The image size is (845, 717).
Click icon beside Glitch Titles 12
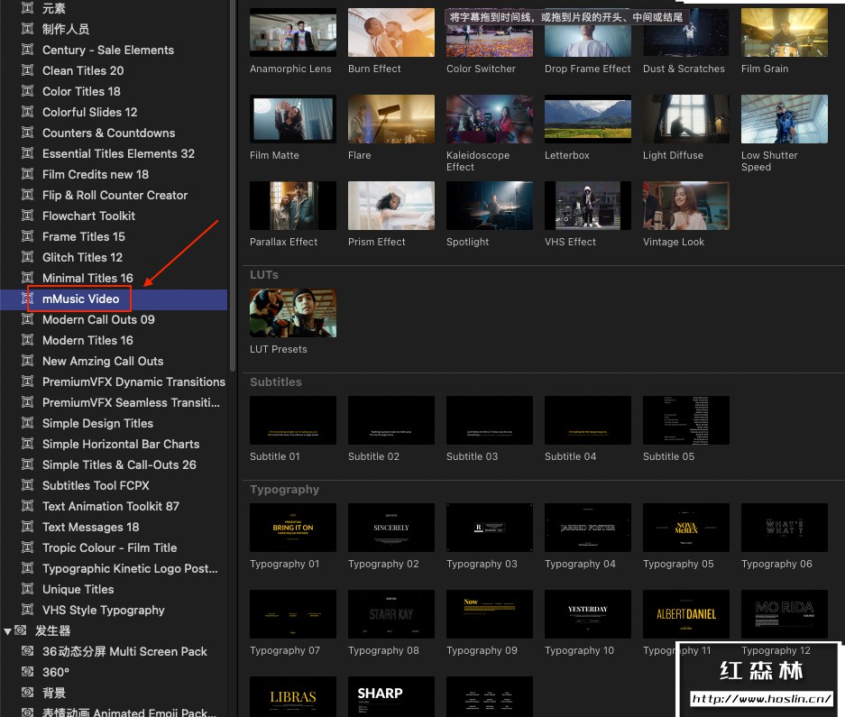pyautogui.click(x=27, y=257)
